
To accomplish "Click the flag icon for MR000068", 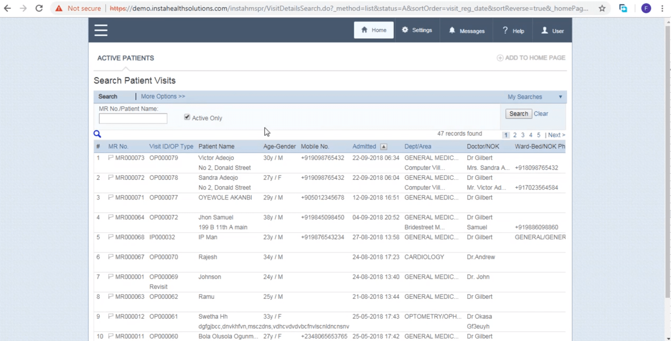I will pos(111,237).
